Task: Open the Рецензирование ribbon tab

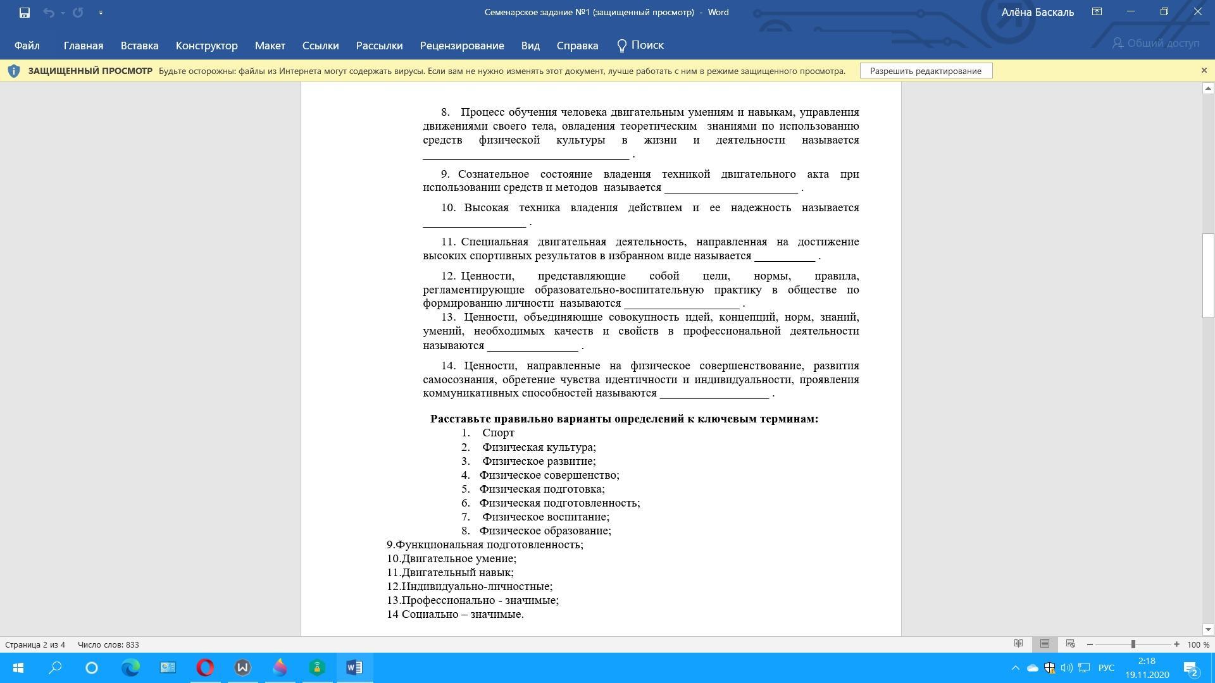Action: coord(461,46)
